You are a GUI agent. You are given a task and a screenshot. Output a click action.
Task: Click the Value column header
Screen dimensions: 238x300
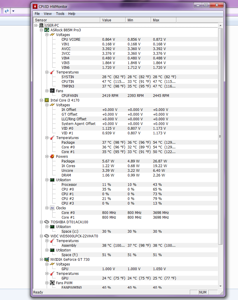coord(113,20)
